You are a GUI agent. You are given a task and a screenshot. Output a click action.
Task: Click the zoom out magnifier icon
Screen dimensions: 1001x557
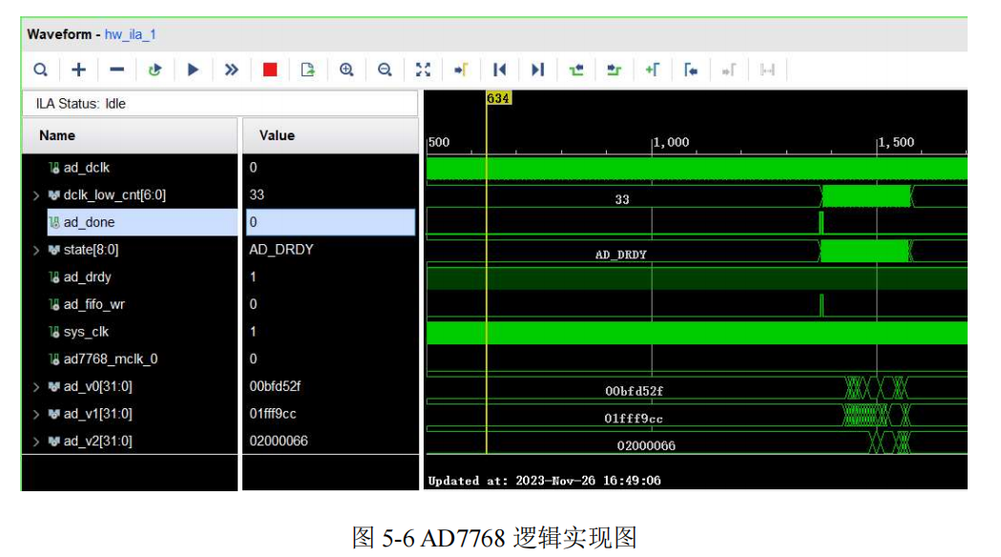coord(385,70)
